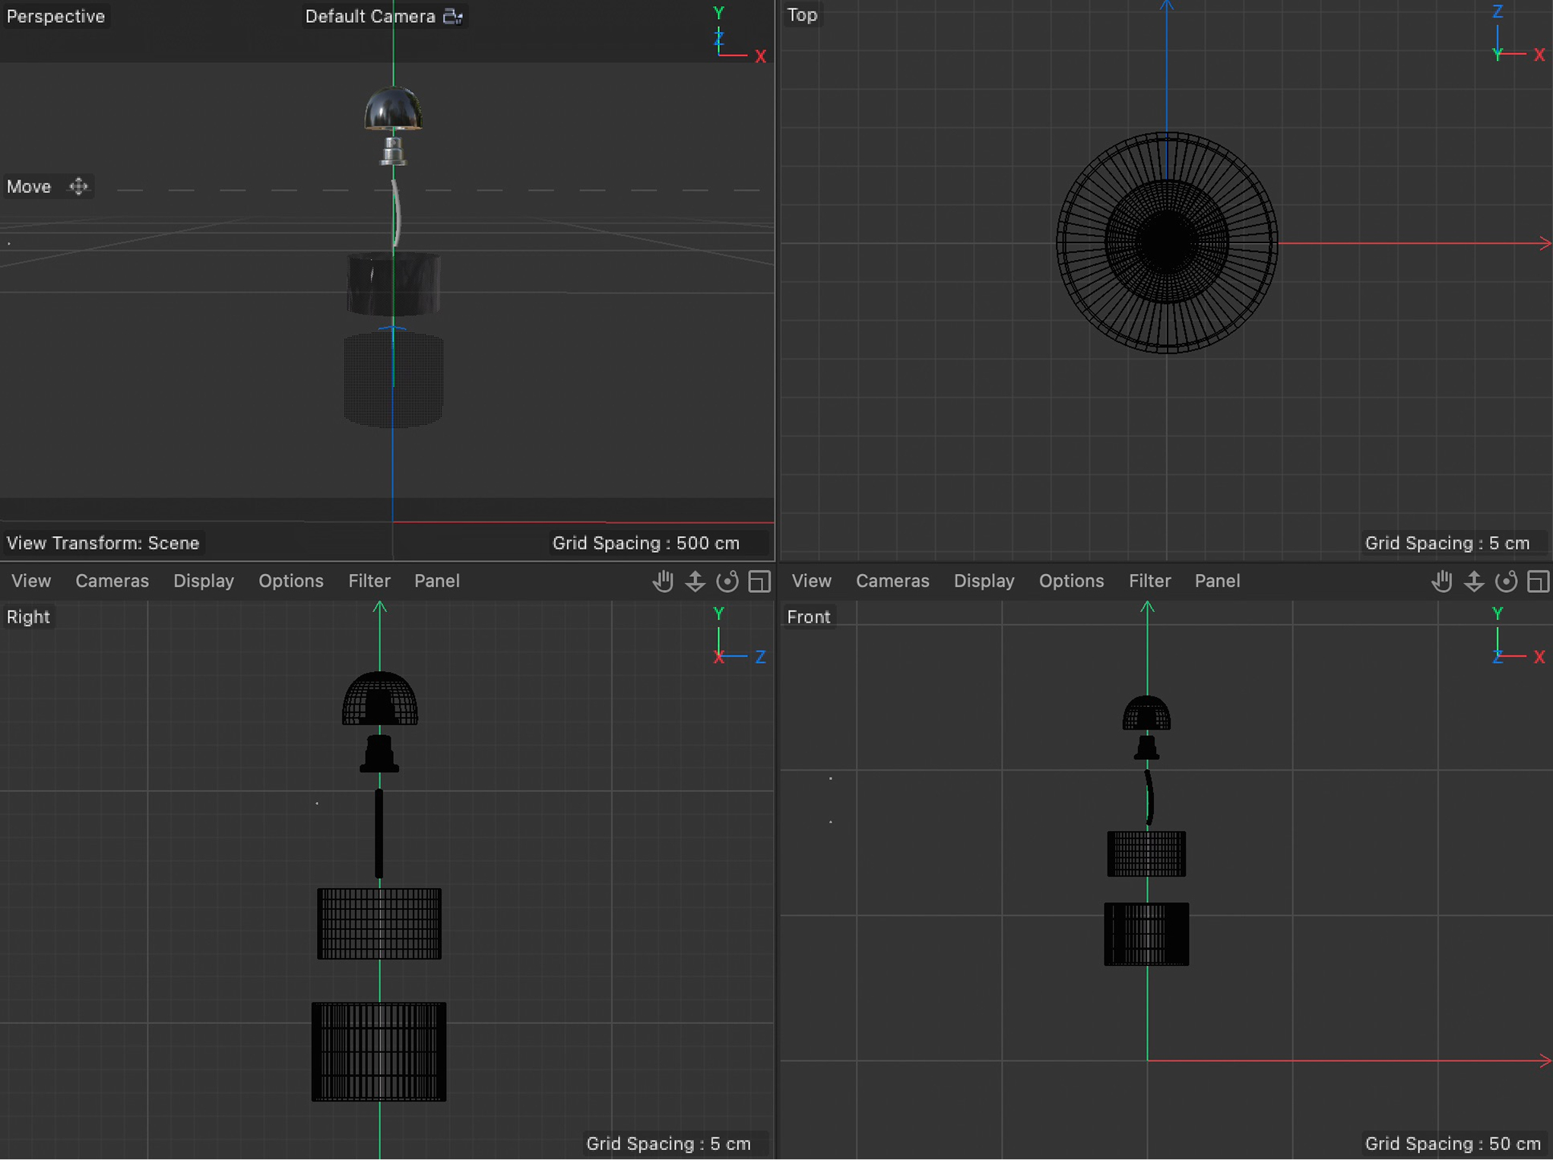
Task: Click the Move tool arrows icon
Action: pyautogui.click(x=78, y=186)
